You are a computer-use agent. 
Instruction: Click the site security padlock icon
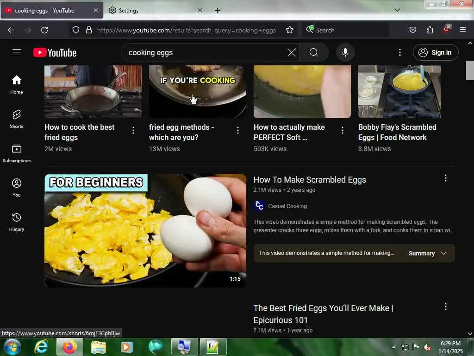88,30
